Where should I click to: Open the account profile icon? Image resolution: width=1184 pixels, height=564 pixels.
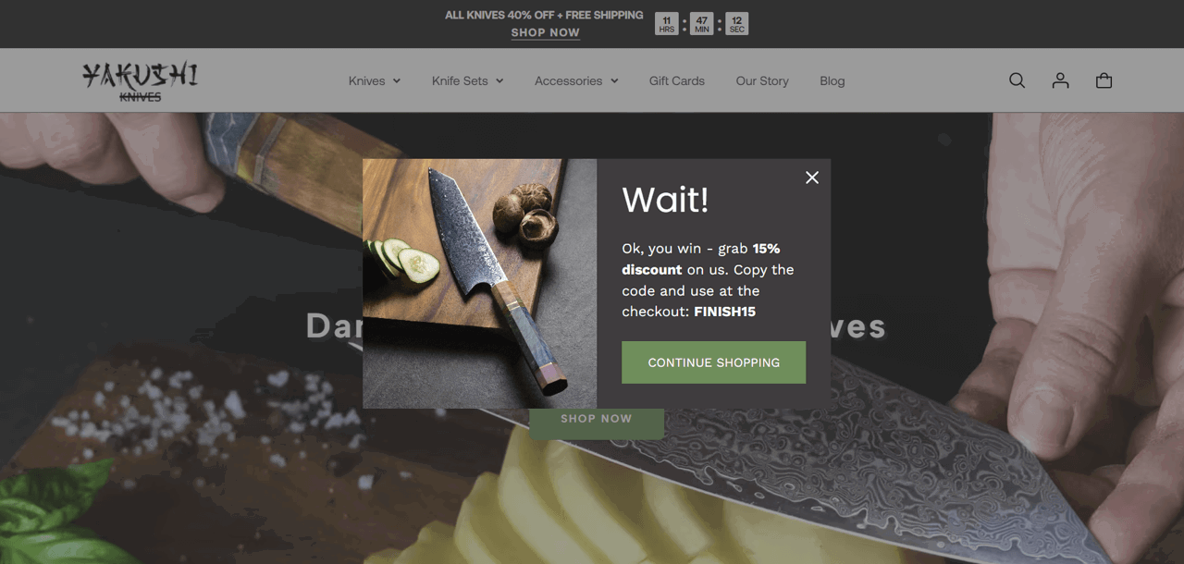pos(1060,80)
